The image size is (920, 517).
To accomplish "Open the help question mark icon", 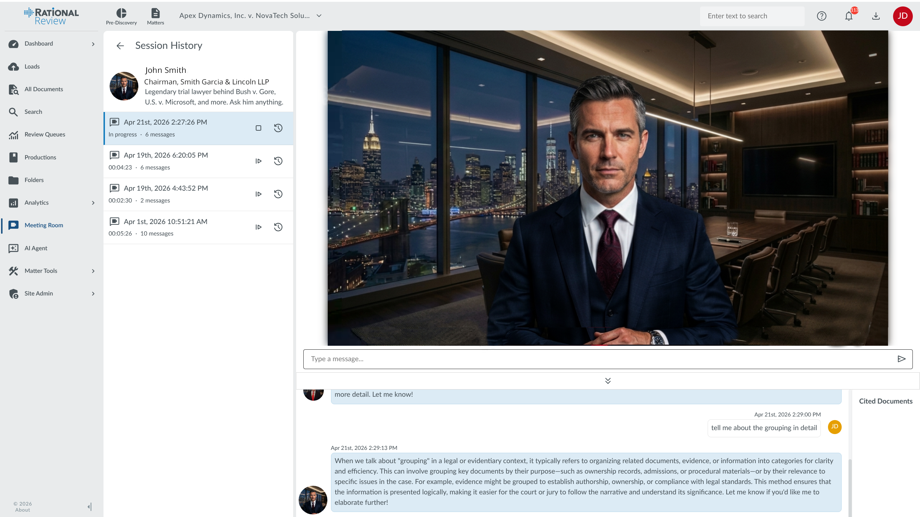I will [x=822, y=16].
